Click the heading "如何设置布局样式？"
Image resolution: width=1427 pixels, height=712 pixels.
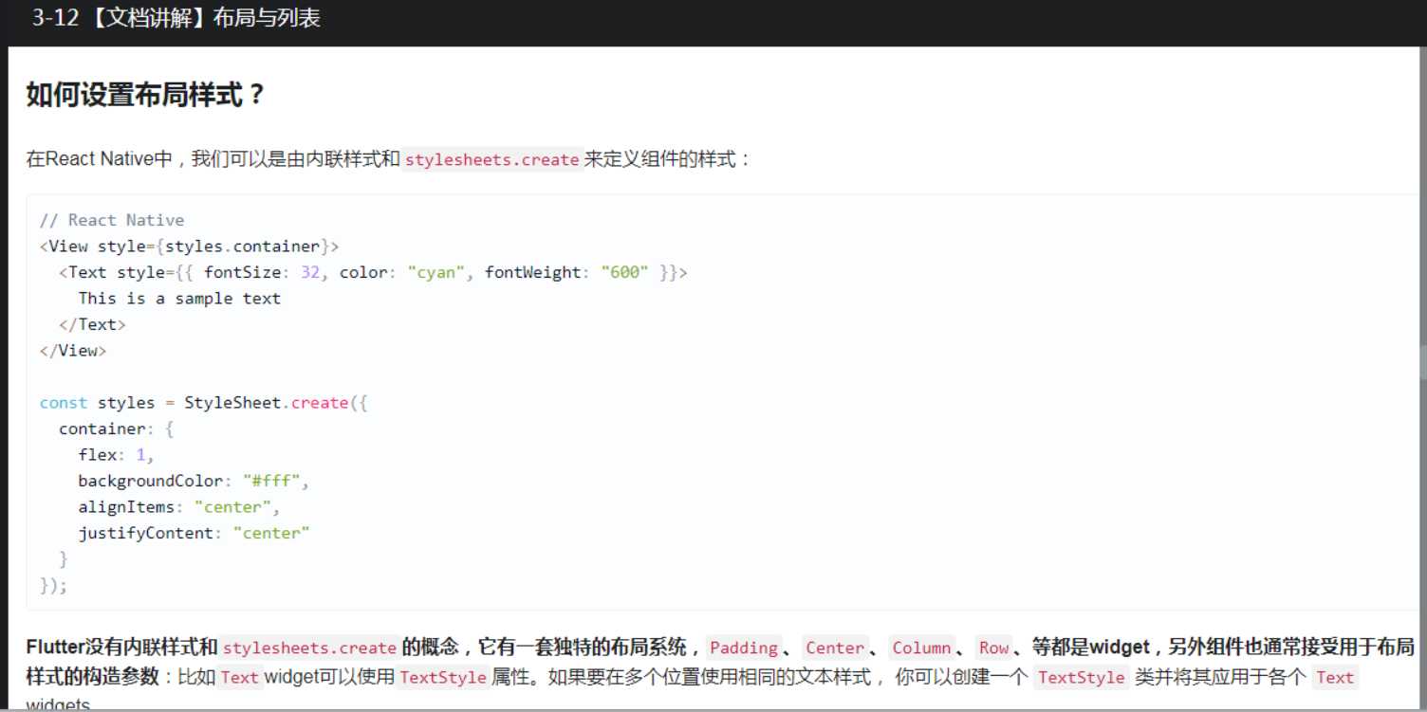[146, 96]
